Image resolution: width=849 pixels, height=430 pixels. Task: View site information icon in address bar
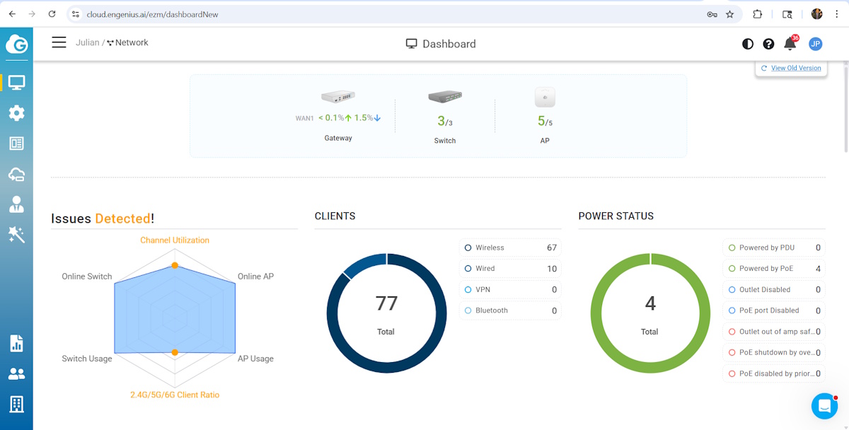pyautogui.click(x=76, y=14)
